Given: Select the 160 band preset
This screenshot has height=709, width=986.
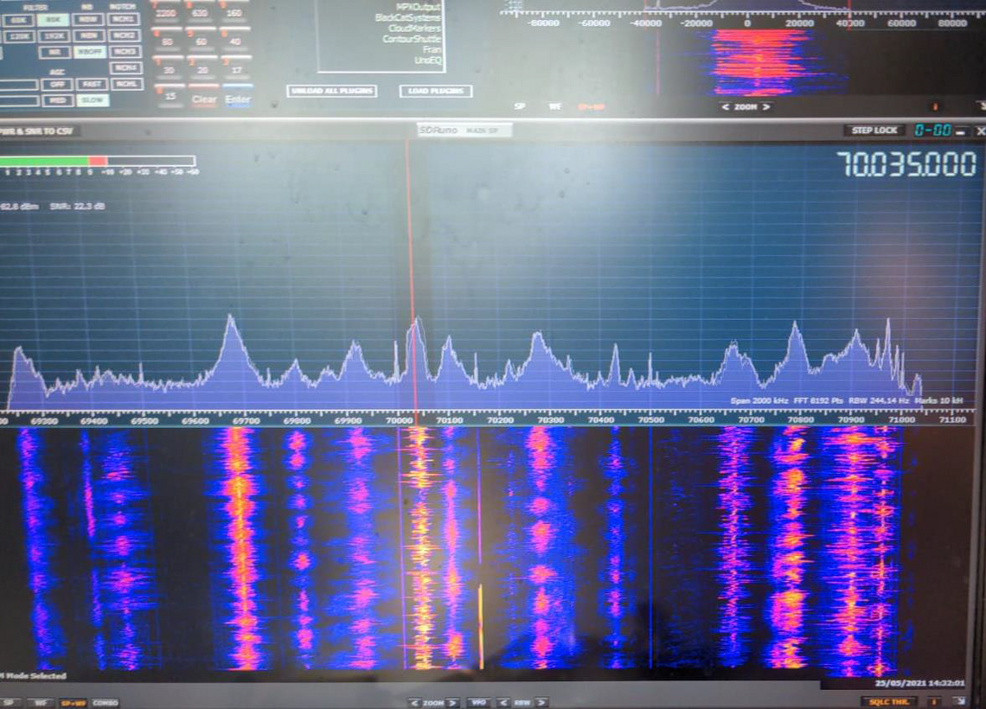Looking at the screenshot, I should click(234, 15).
